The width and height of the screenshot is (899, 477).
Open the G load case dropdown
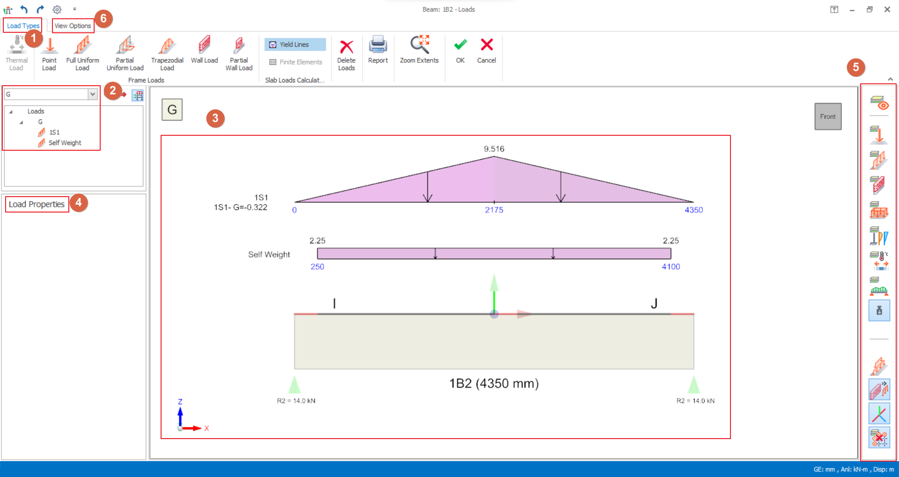(x=93, y=95)
